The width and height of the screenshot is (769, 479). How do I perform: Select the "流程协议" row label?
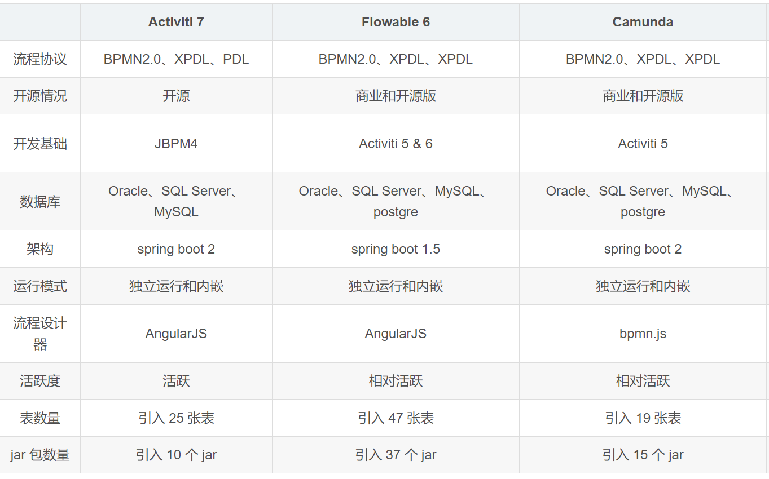(40, 59)
